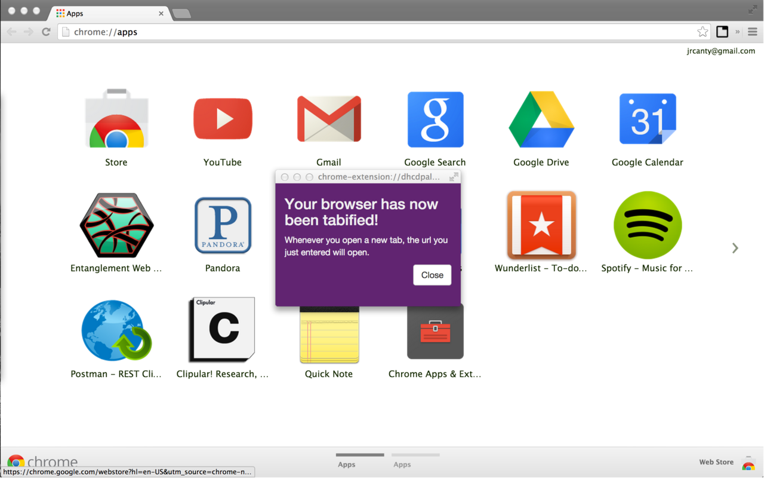Click the Web Store icon in footer

click(x=748, y=464)
